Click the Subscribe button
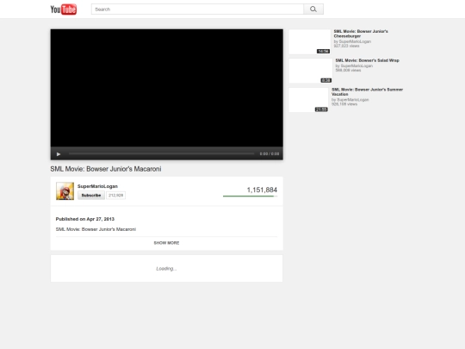 (x=91, y=196)
